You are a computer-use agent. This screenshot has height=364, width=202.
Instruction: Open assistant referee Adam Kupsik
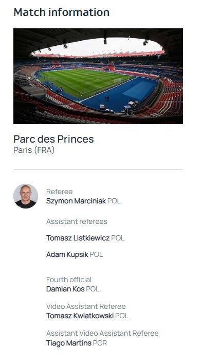tap(67, 255)
